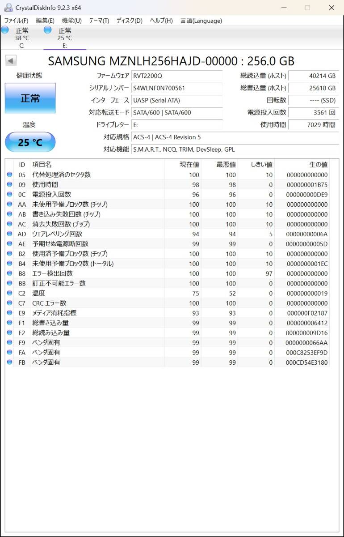Select the ウェアレベリング回数 attribute row
Image resolution: width=344 pixels, height=537 pixels.
167,234
